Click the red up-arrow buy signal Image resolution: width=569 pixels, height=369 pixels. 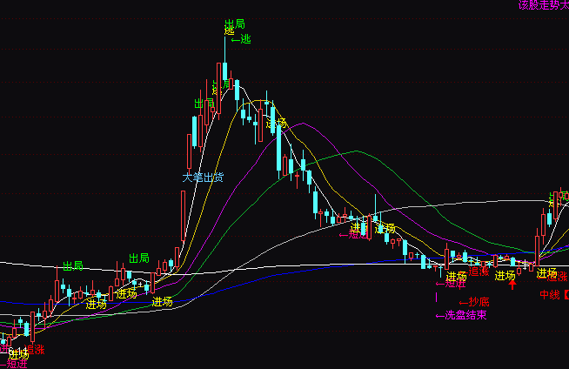tap(512, 284)
